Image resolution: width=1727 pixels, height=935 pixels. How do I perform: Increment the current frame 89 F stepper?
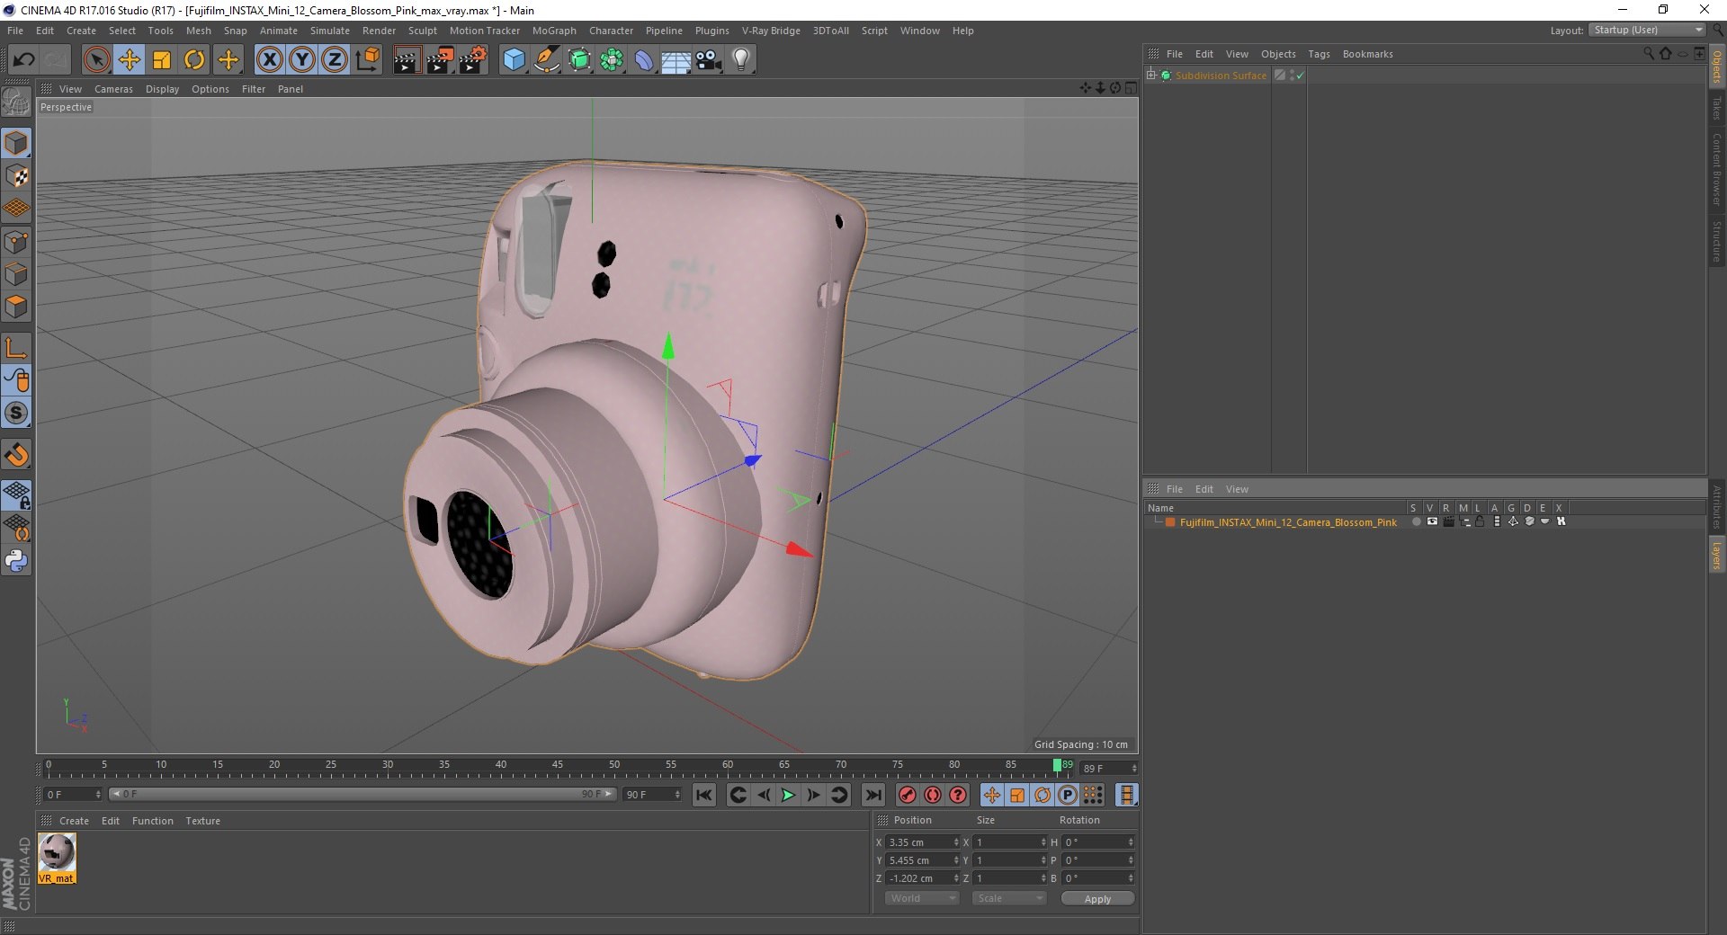(1134, 765)
